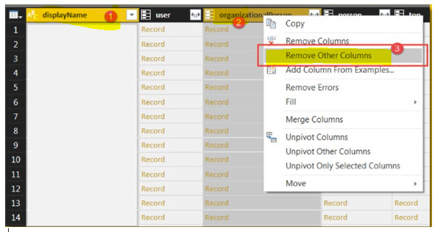Screen dimensions: 437x232
Task: Choose Unpivot Columns
Action: pyautogui.click(x=316, y=137)
